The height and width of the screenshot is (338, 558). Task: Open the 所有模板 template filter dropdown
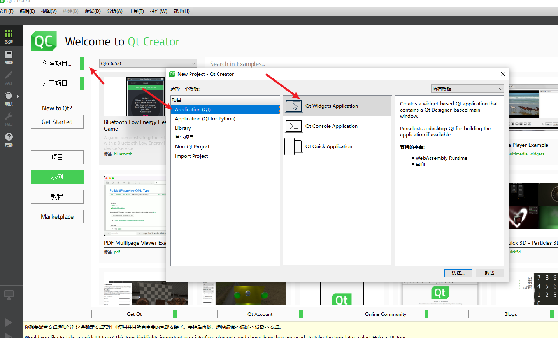(467, 89)
